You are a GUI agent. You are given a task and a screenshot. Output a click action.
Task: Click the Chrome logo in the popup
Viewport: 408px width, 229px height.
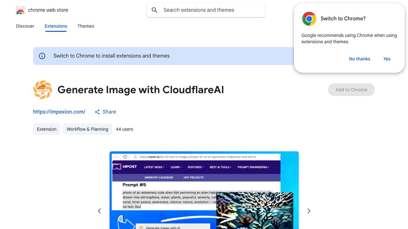(309, 19)
